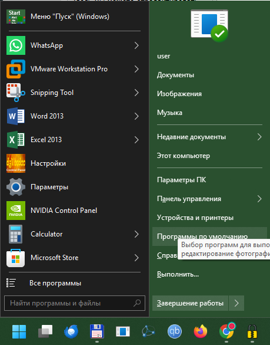This screenshot has width=270, height=345.
Task: Open VMware Workstation Pro icon
Action: coord(16,69)
